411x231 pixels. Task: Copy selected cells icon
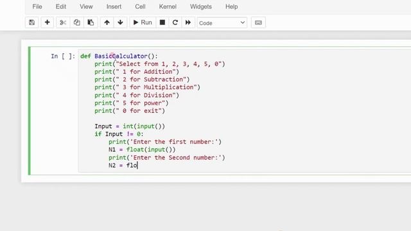(77, 22)
